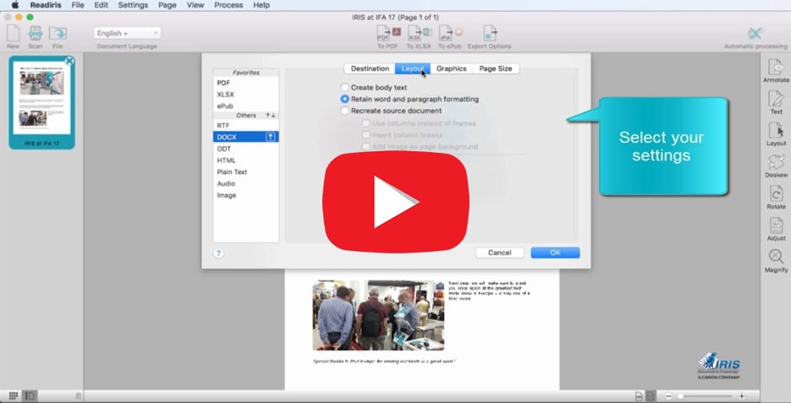791x403 pixels.
Task: Choose Audio output format
Action: pyautogui.click(x=246, y=184)
